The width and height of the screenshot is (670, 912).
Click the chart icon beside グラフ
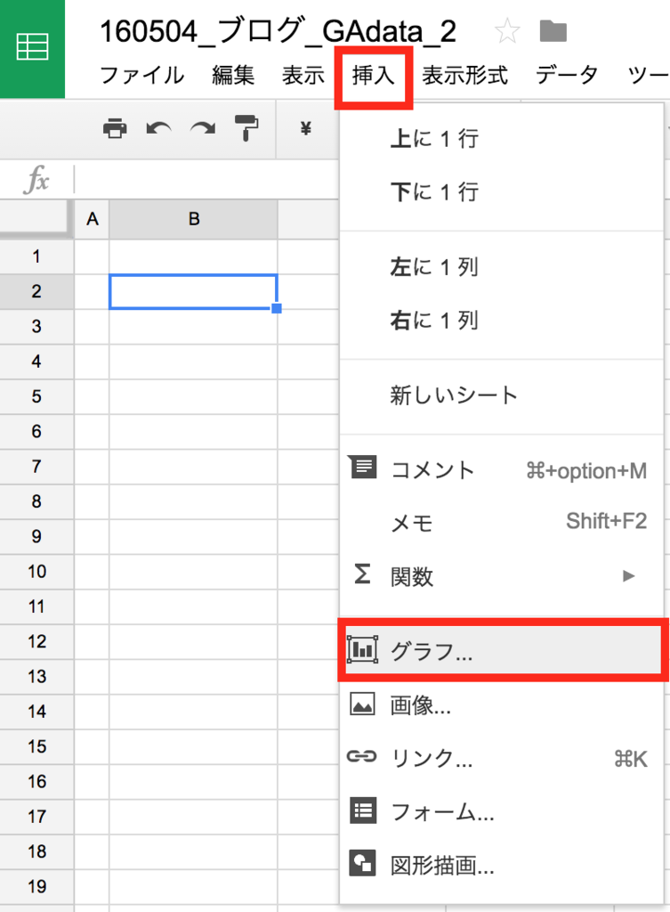tap(362, 649)
